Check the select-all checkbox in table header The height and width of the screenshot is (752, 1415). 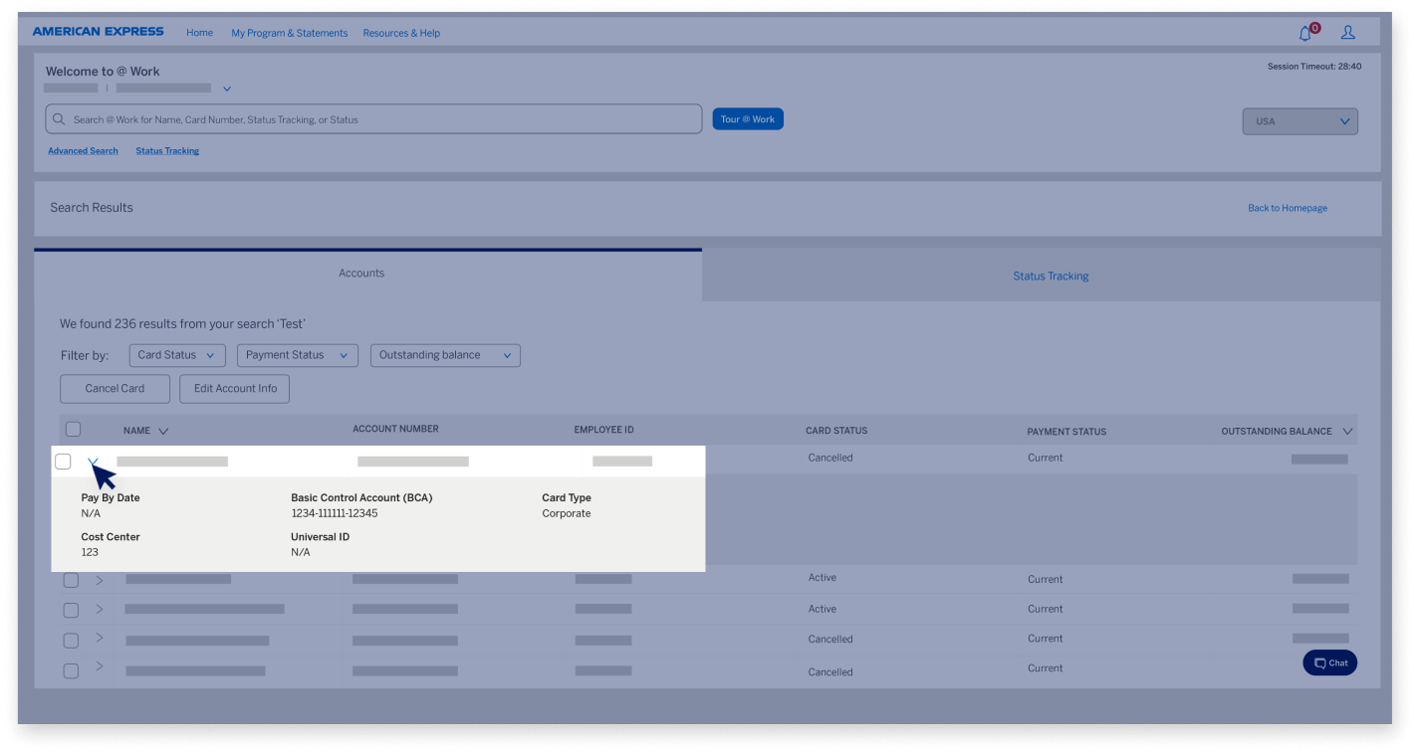(74, 428)
